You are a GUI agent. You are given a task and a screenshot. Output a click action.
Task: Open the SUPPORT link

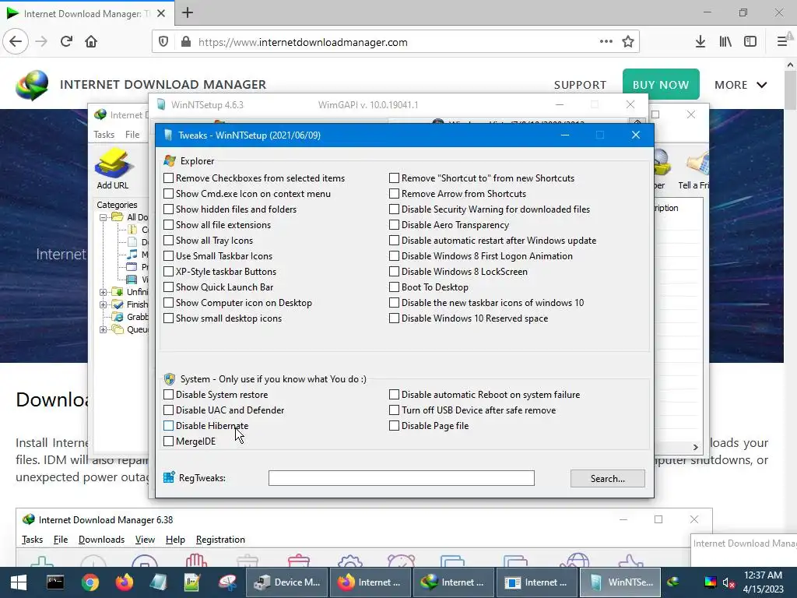coord(580,85)
